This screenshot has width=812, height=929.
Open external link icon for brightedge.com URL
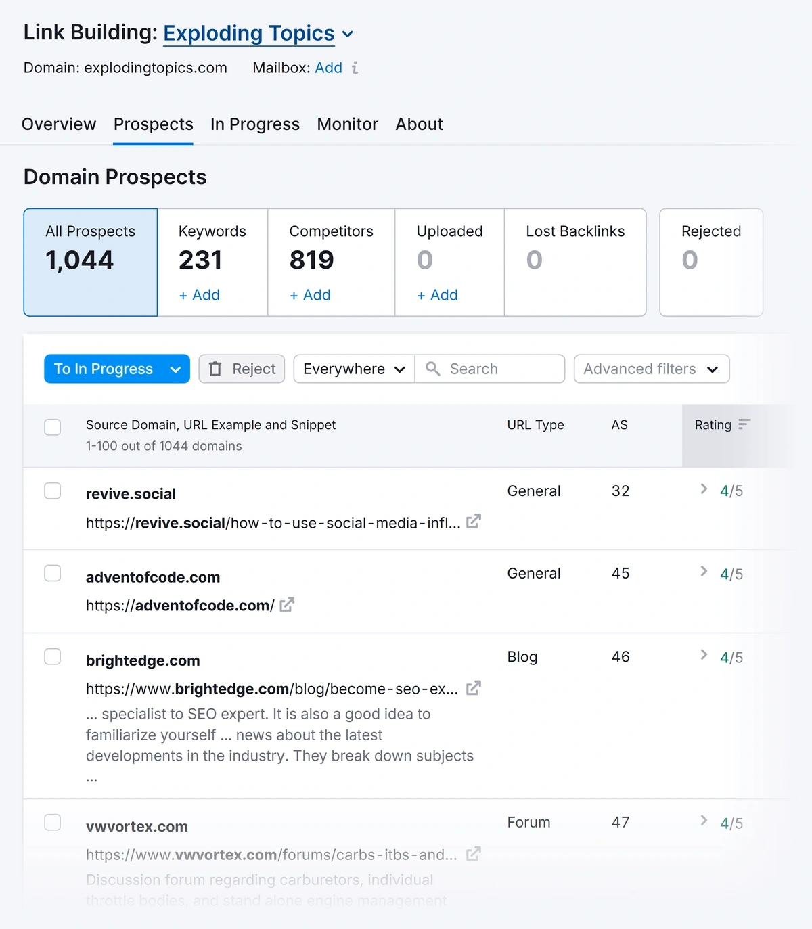(x=474, y=688)
